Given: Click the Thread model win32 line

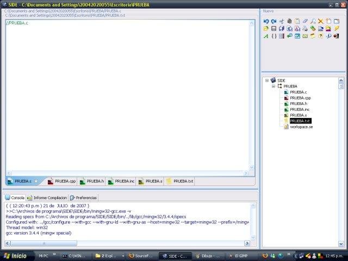Looking at the screenshot, I should [27, 227].
